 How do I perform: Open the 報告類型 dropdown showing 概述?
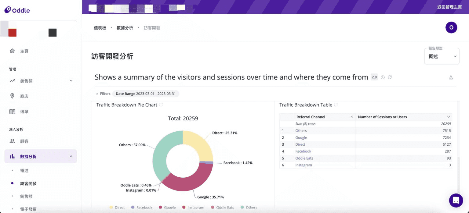click(442, 56)
